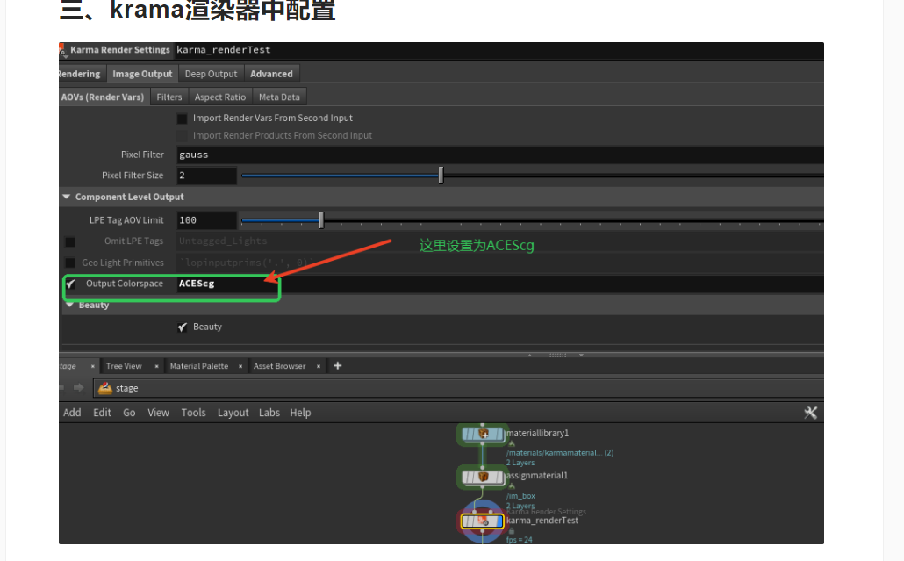
Task: Toggle the Output Colorspace checkbox
Action: pyautogui.click(x=70, y=284)
